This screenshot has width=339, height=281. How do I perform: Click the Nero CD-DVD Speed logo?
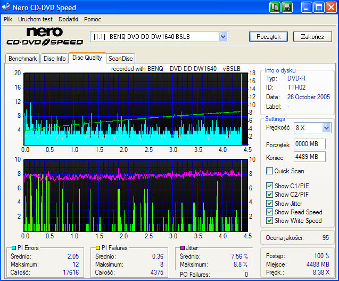[45, 36]
